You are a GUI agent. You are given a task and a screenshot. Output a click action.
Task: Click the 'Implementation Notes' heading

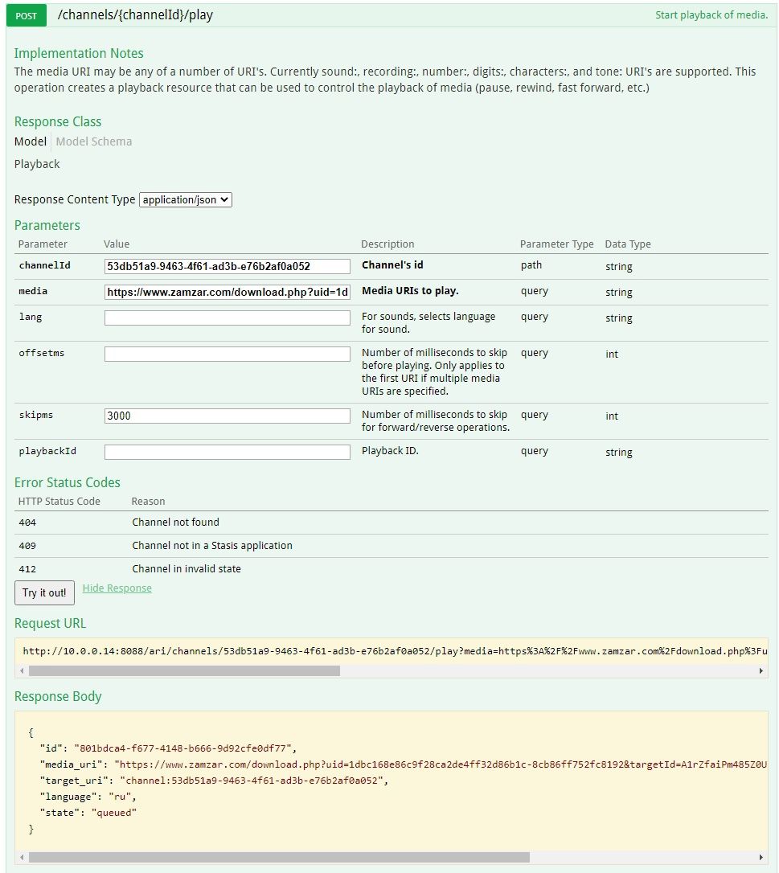[79, 53]
